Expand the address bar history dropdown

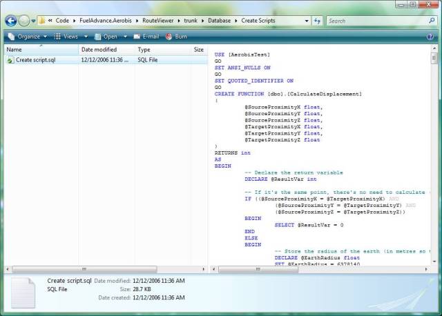pos(307,21)
